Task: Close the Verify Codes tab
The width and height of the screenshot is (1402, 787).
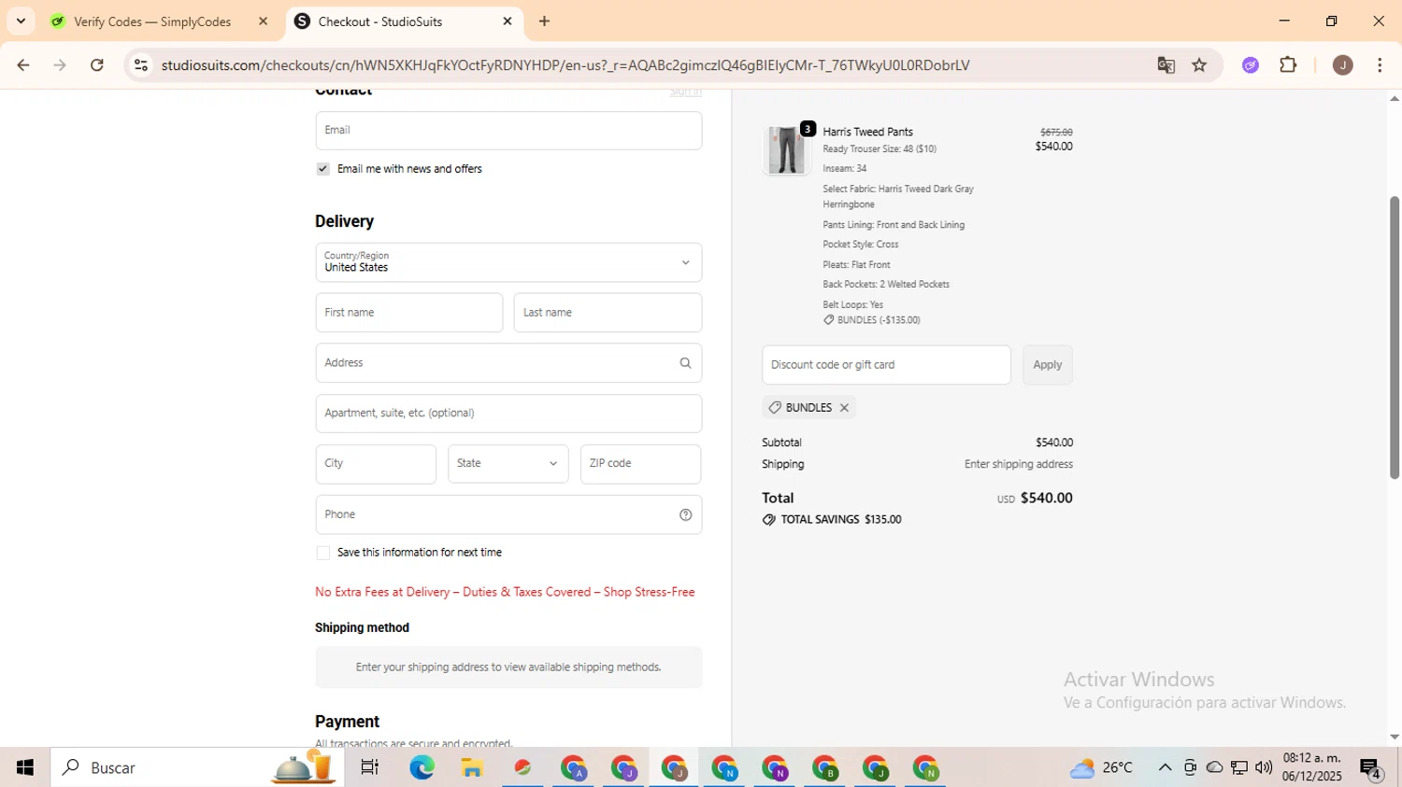Action: [263, 21]
